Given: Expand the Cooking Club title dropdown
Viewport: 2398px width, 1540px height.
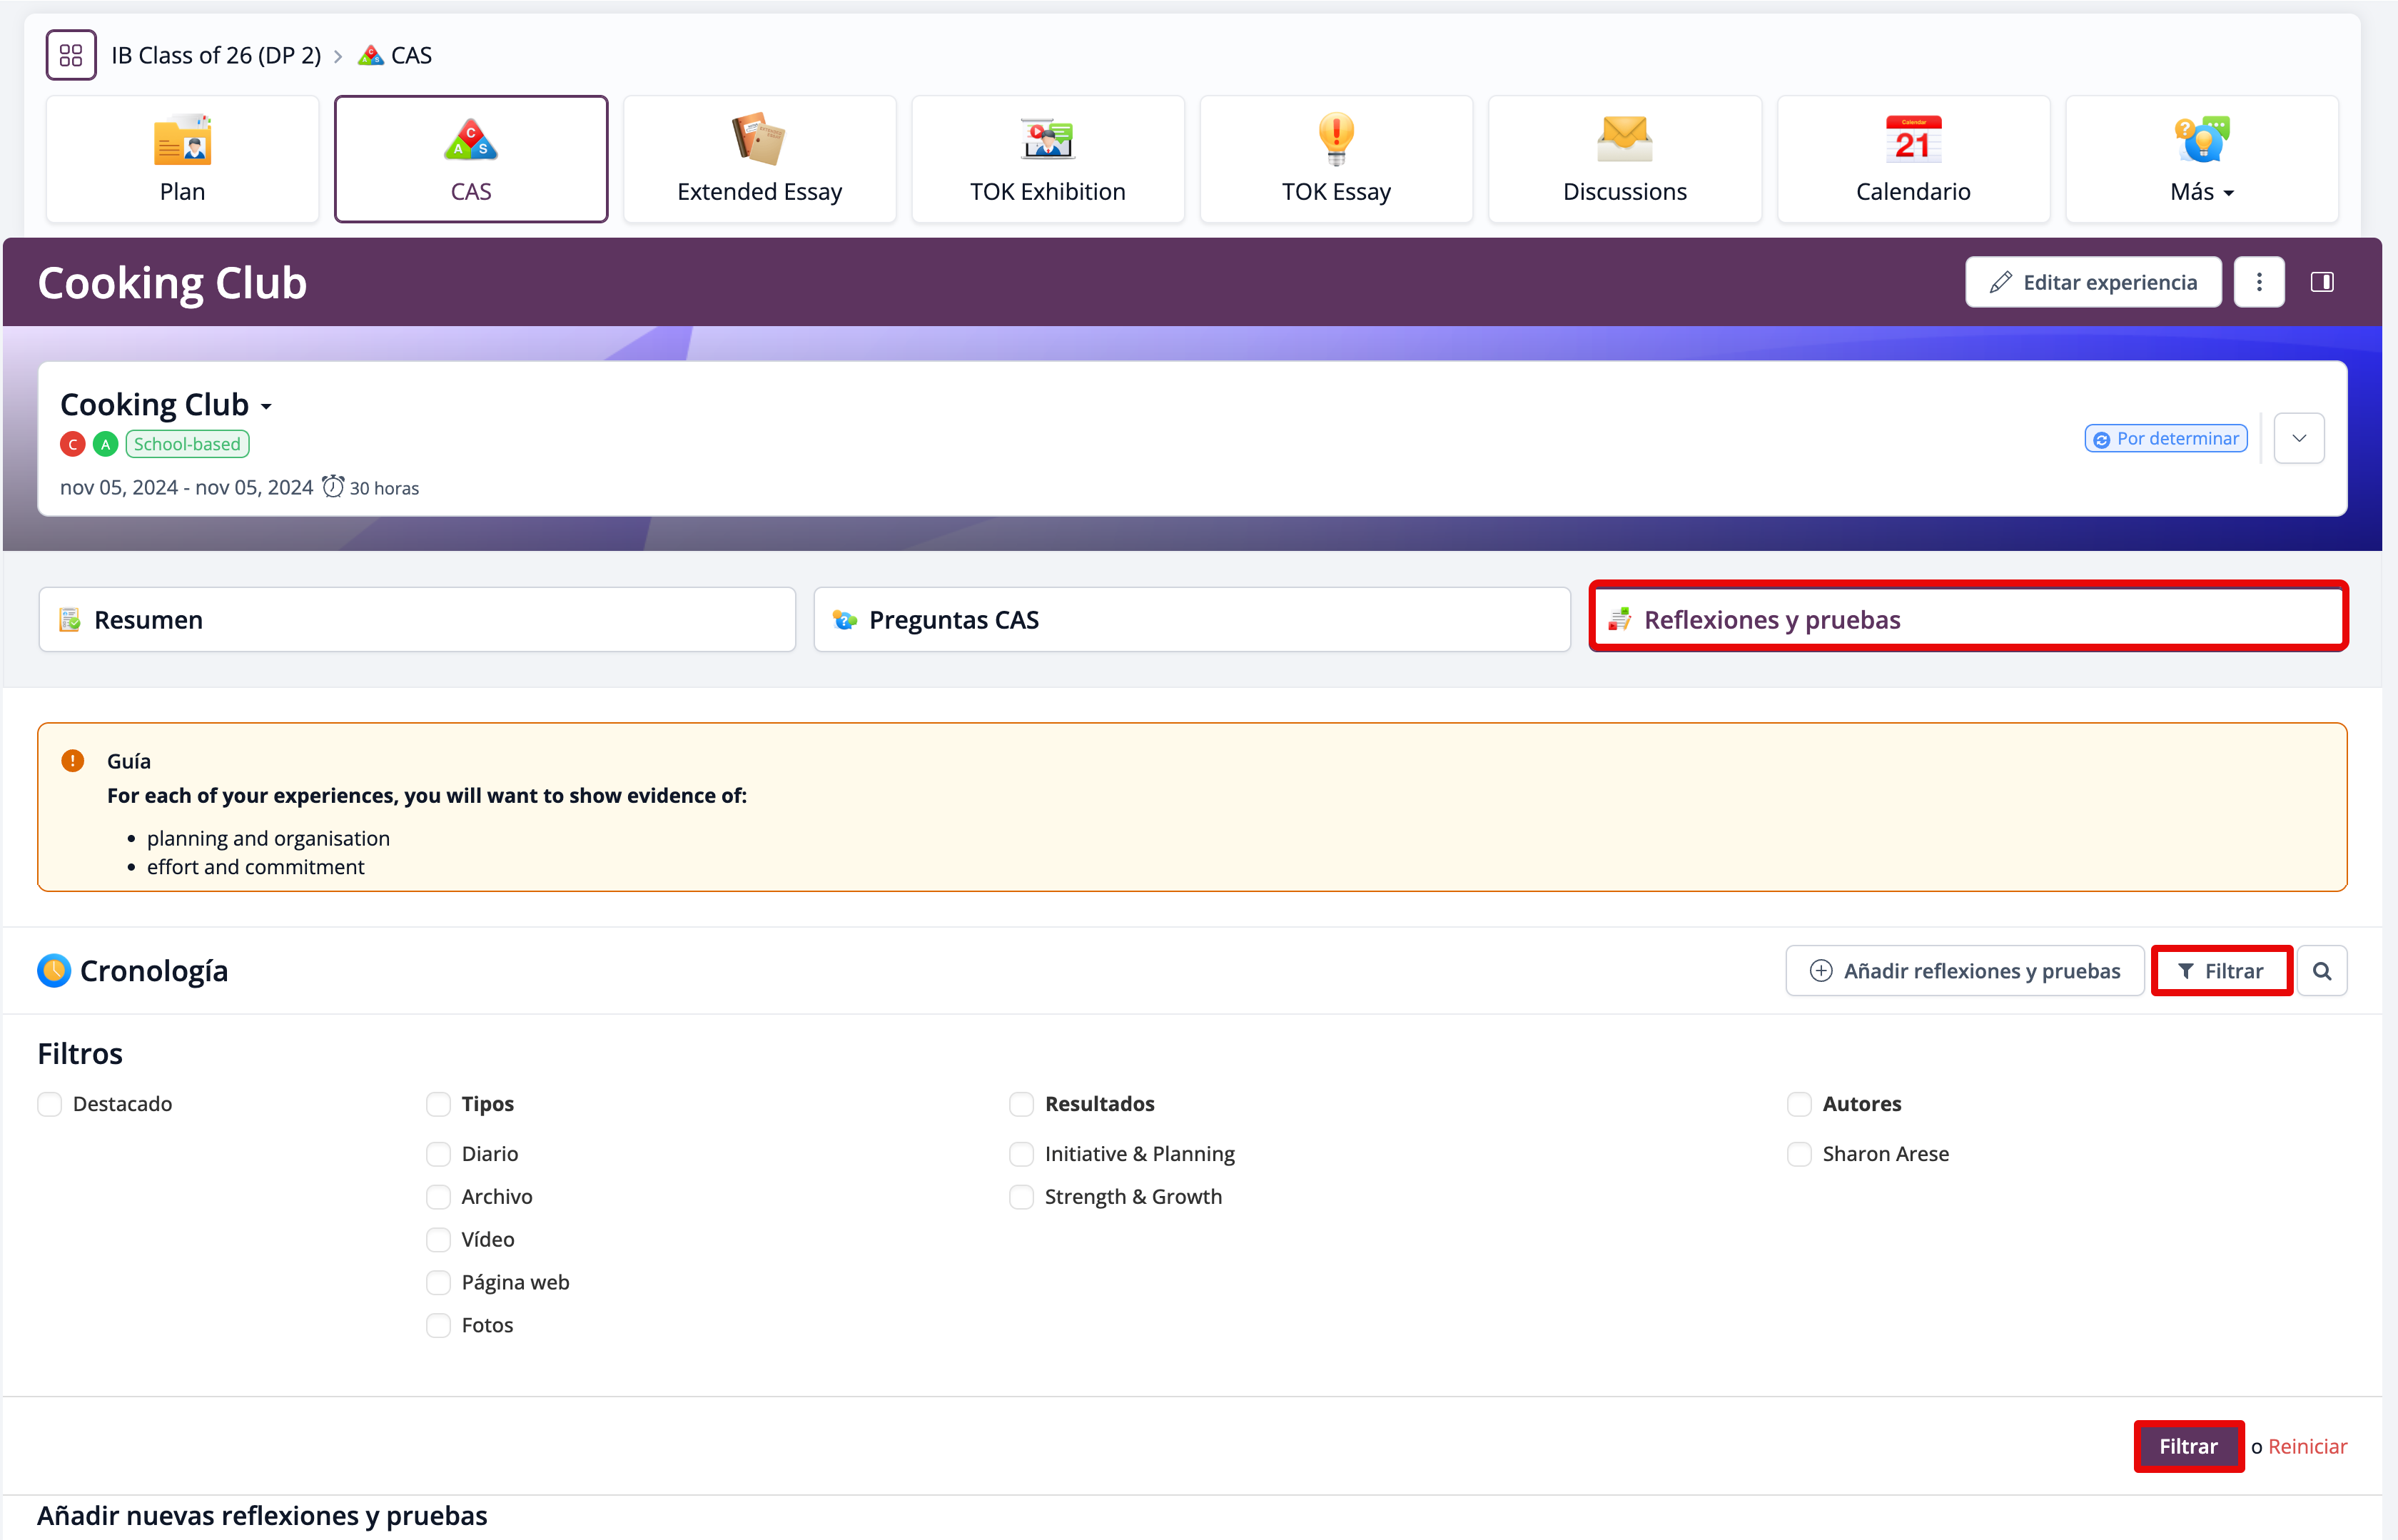Looking at the screenshot, I should tap(266, 406).
